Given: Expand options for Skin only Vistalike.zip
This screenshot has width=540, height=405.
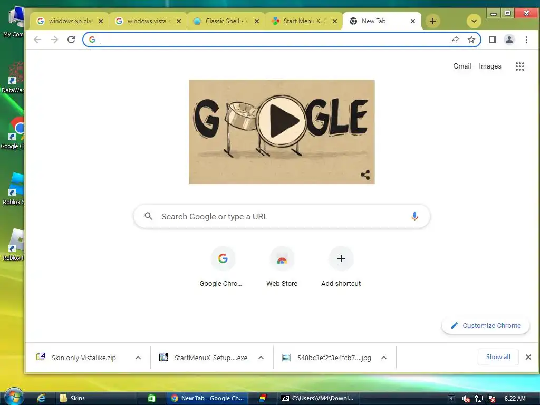Looking at the screenshot, I should point(138,358).
